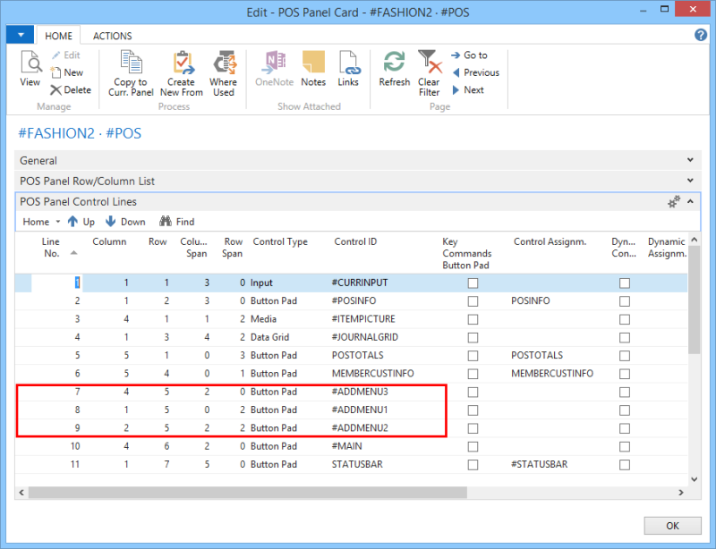Viewport: 716px width, 549px height.
Task: Click the Delete button in Manage group
Action: pyautogui.click(x=71, y=89)
